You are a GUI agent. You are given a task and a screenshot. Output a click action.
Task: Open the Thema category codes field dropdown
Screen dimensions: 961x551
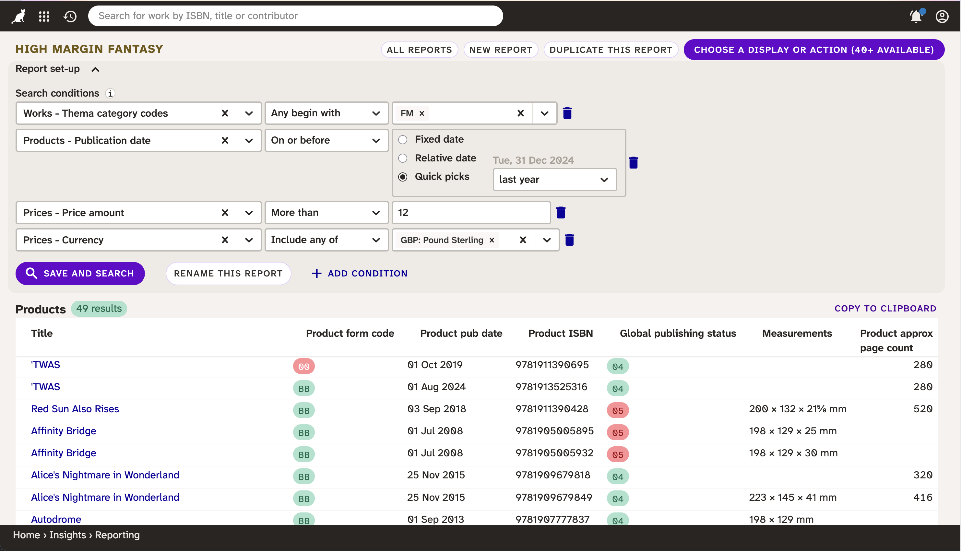coord(249,113)
